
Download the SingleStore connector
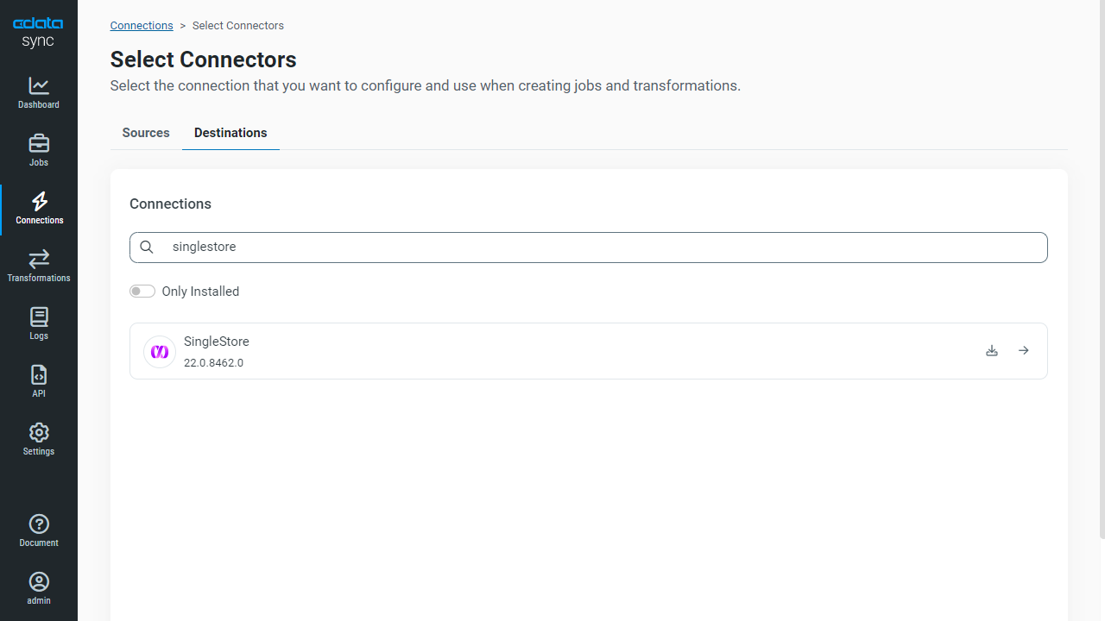click(992, 351)
